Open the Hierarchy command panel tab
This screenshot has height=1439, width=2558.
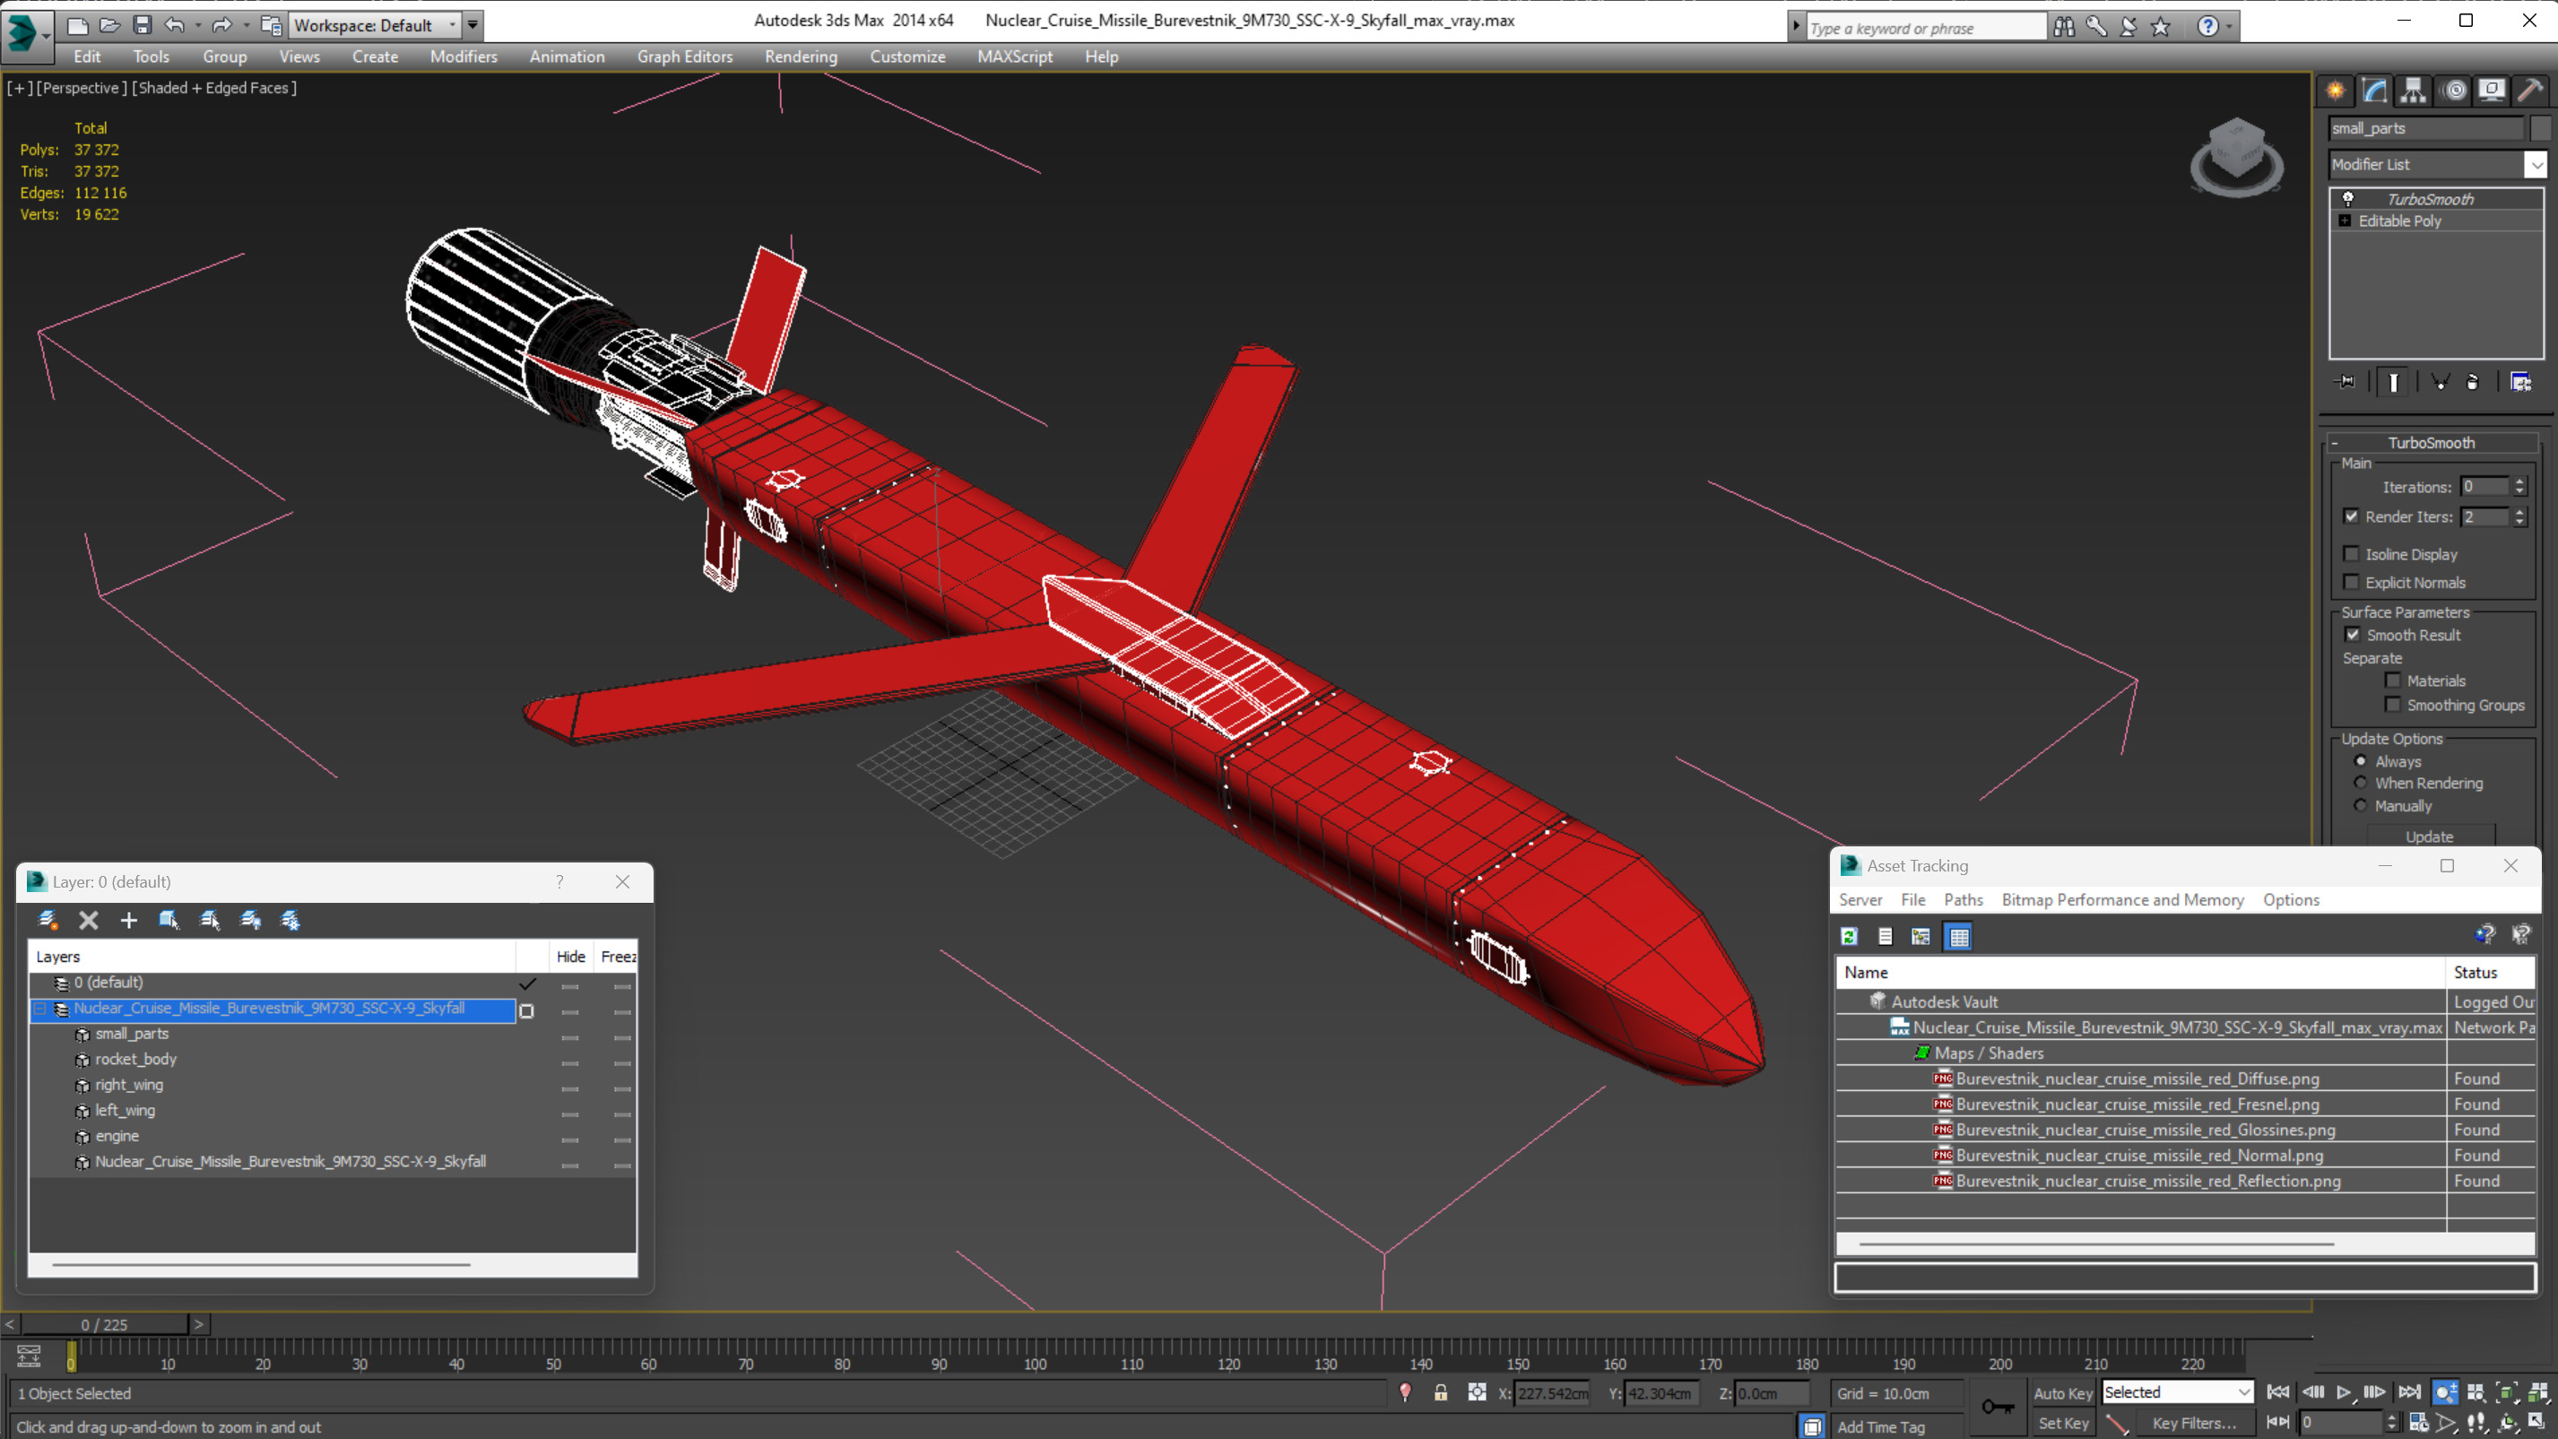tap(2413, 91)
